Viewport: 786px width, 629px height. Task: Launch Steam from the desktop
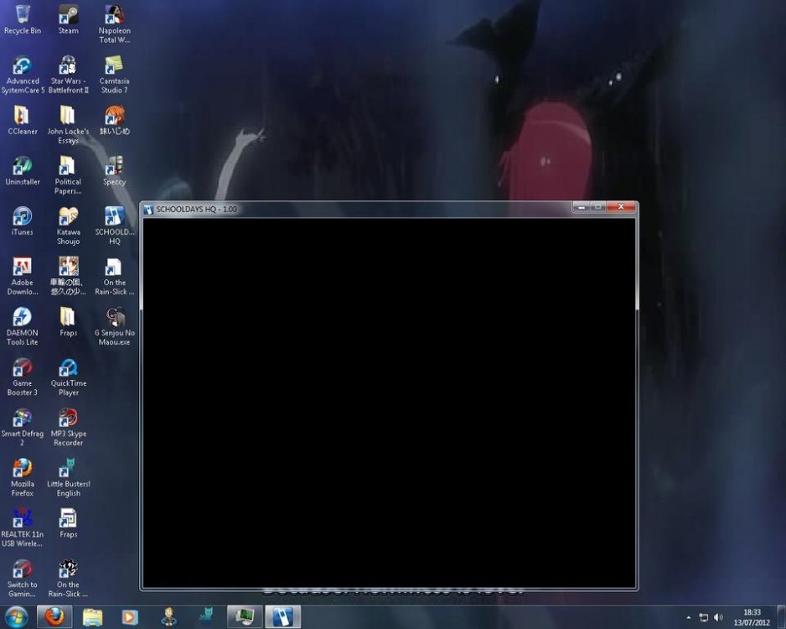(x=68, y=17)
